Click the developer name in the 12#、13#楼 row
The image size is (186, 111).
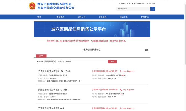coord(58,75)
